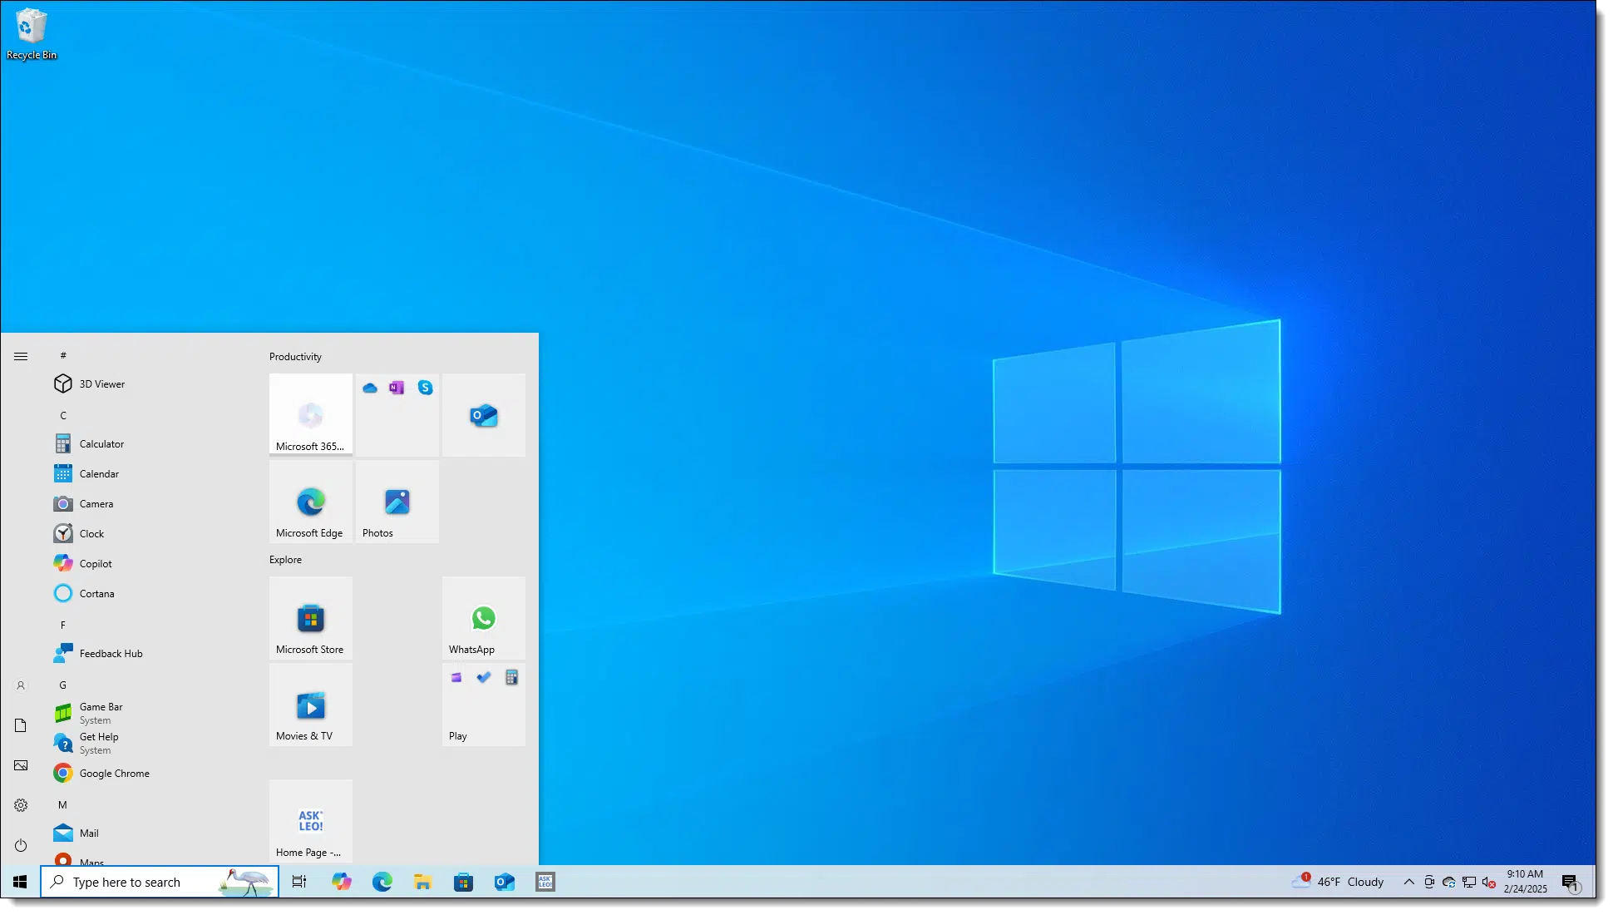
Task: Open Microsoft Store from the taskbar
Action: click(464, 882)
